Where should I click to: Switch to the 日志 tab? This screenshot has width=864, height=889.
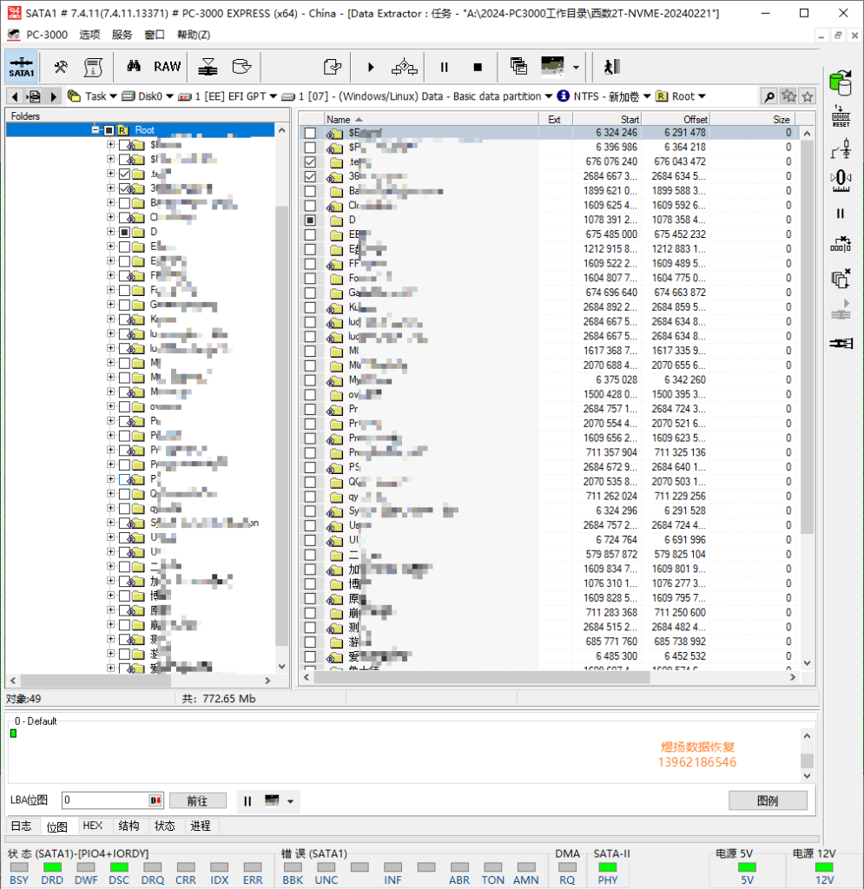point(22,826)
